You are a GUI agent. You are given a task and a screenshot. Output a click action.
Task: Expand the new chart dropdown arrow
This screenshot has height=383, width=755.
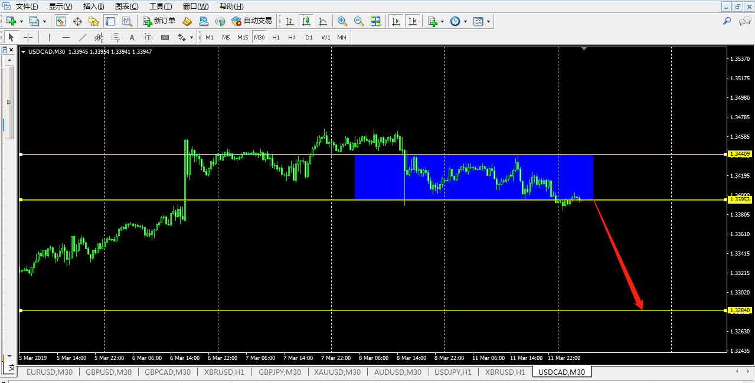(x=21, y=21)
